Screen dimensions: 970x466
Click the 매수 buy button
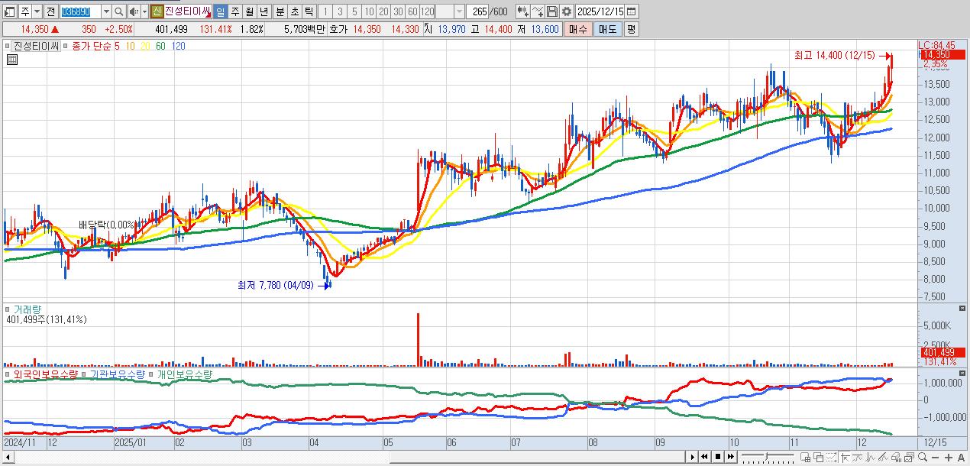[x=578, y=28]
